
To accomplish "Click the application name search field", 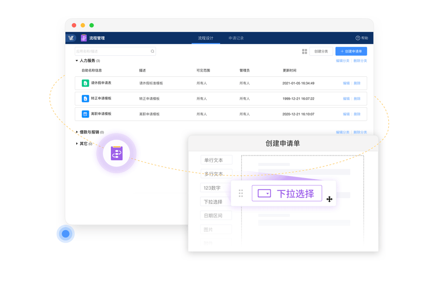I will click(x=115, y=51).
